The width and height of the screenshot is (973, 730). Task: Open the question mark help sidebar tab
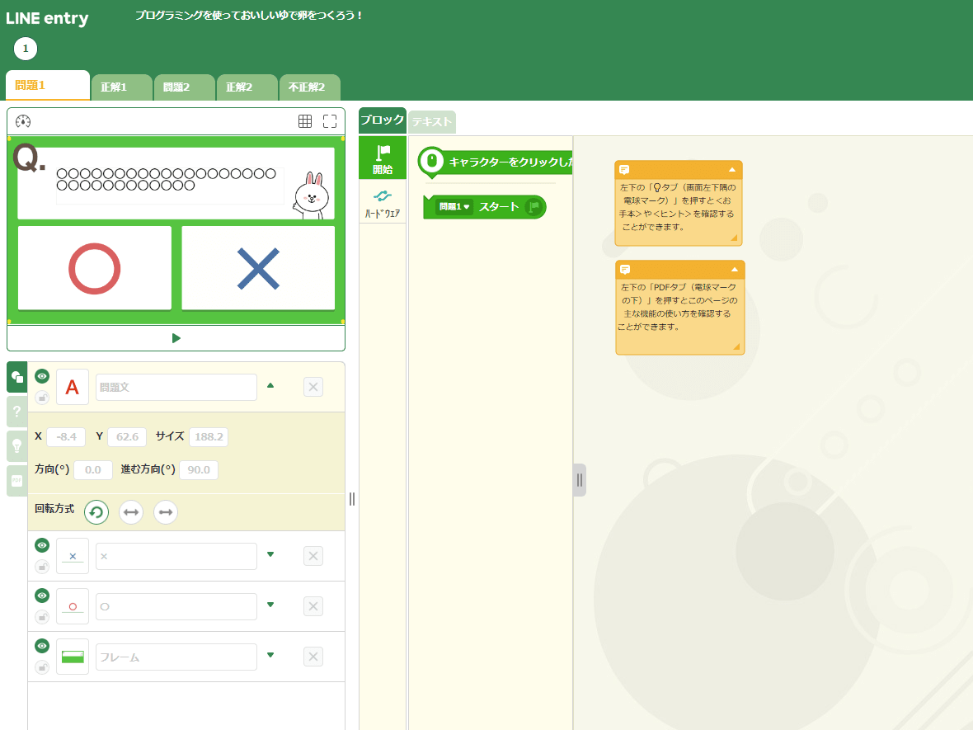click(16, 411)
